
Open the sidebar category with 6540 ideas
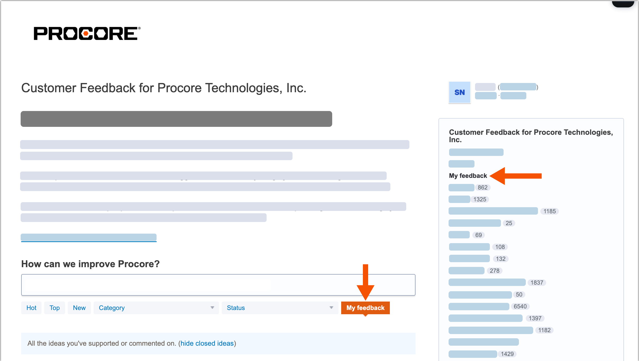pos(479,306)
